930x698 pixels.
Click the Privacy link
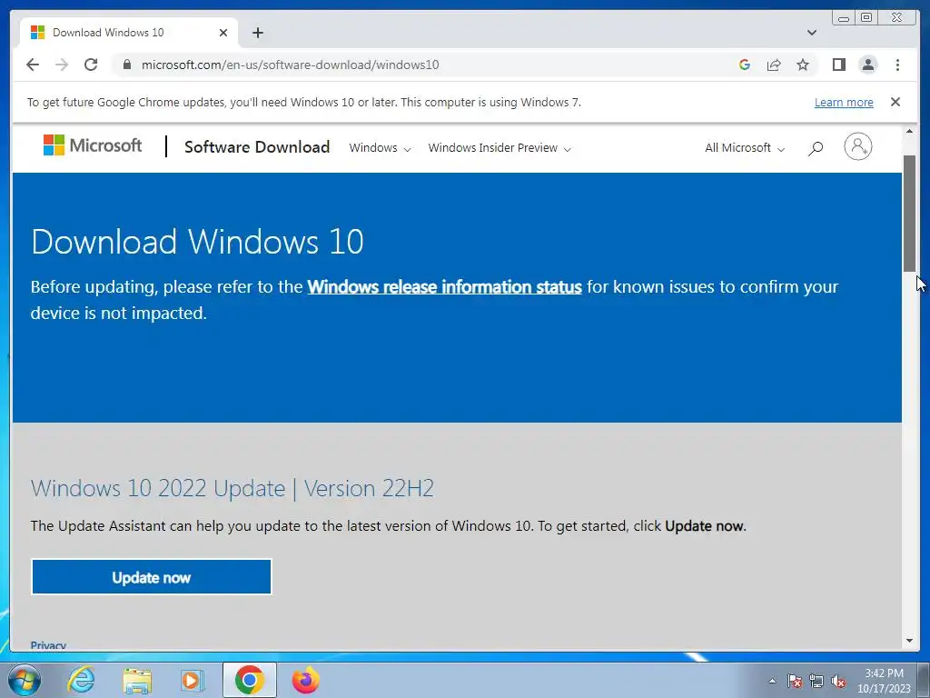48,645
